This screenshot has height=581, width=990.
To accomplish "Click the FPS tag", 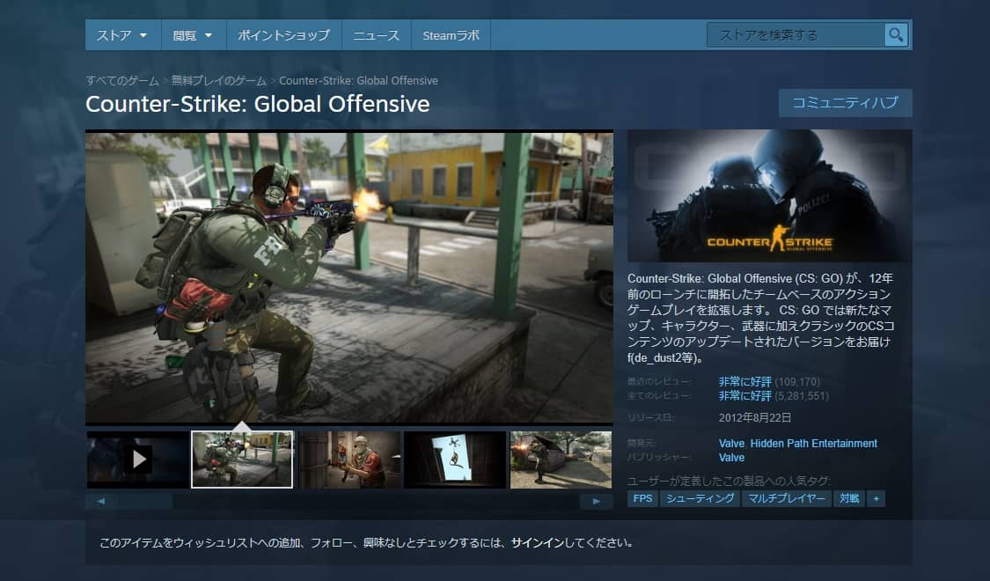I will pos(642,498).
